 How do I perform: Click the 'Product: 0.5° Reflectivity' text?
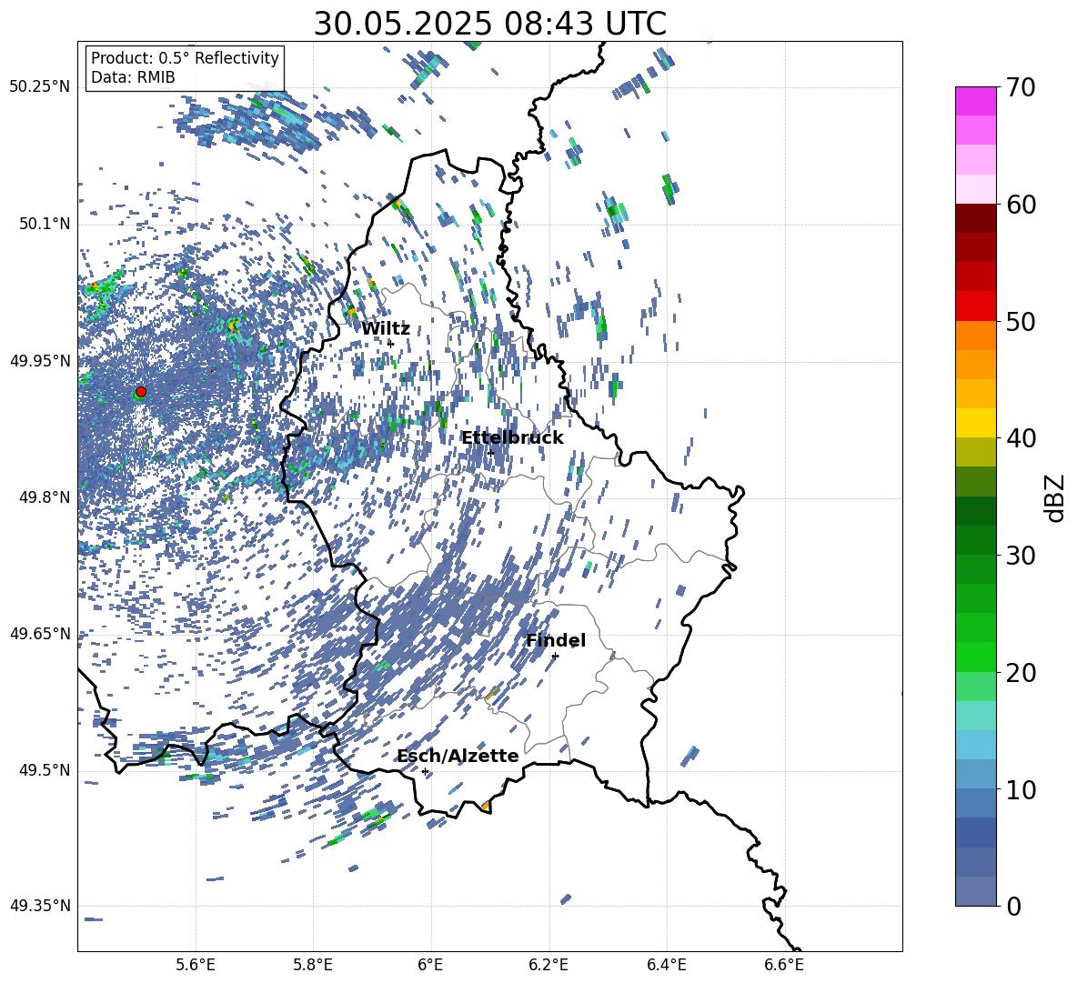click(x=185, y=57)
